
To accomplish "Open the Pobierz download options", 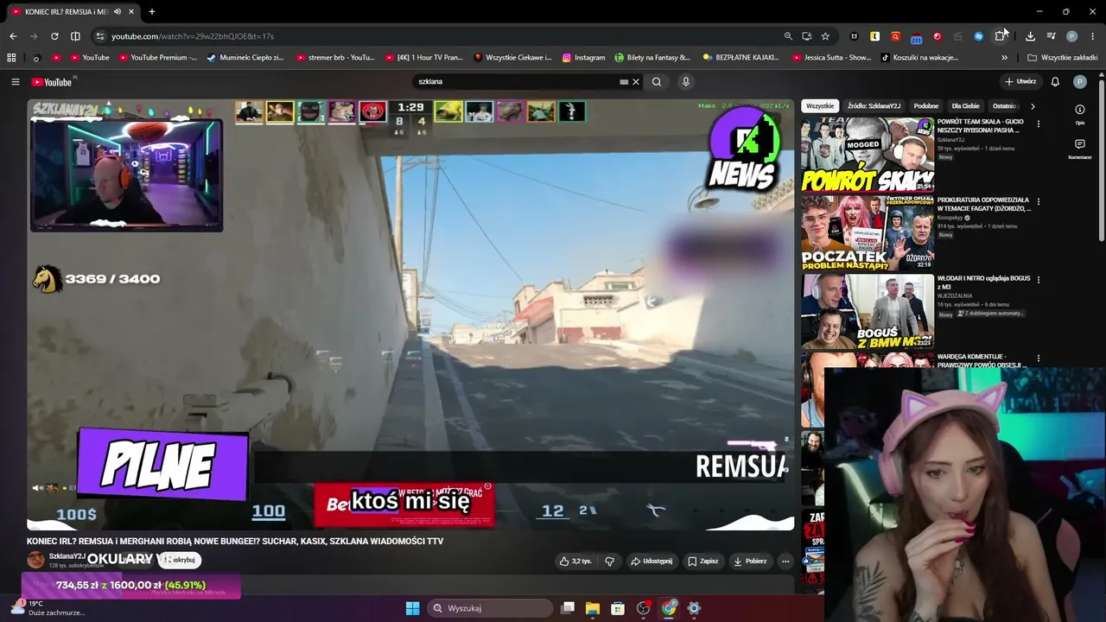I will pos(750,562).
